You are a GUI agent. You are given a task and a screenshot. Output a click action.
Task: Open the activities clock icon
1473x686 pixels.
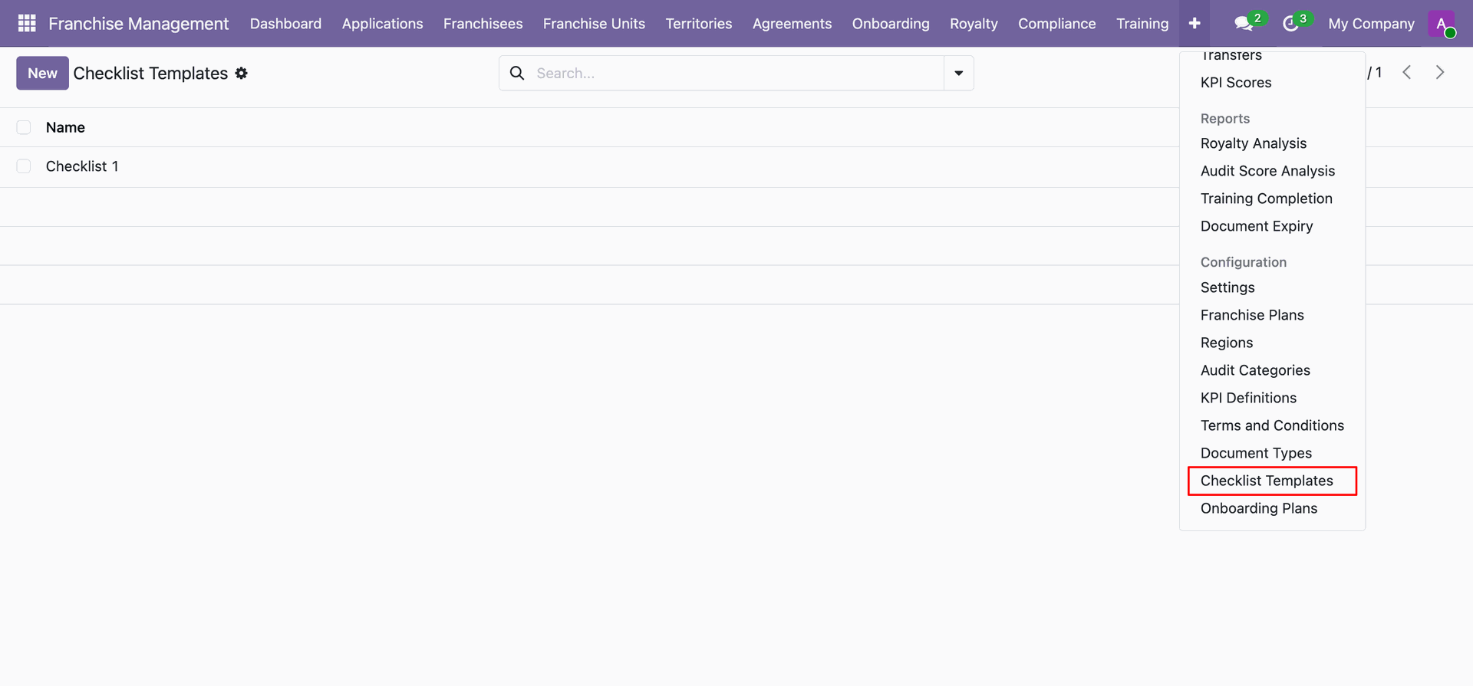point(1290,24)
